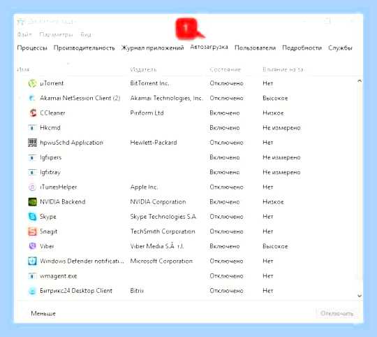Click the Igfxtray entry icon
Viewport: 377px width, 337px height.
click(32, 173)
